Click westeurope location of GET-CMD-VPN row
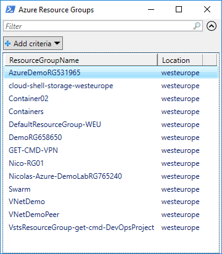 click(180, 150)
